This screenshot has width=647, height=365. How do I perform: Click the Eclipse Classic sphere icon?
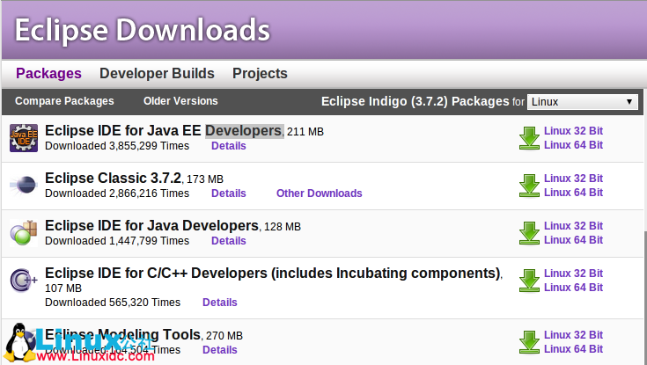pos(24,185)
